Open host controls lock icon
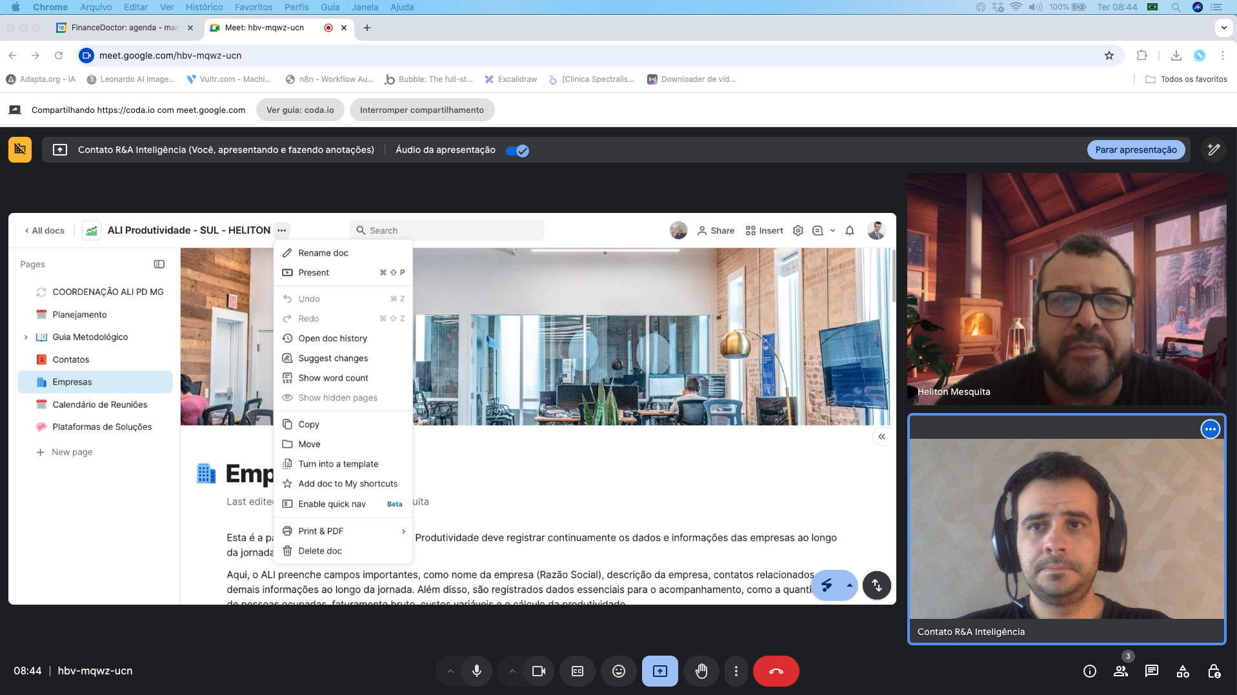The width and height of the screenshot is (1237, 695). (x=1214, y=671)
